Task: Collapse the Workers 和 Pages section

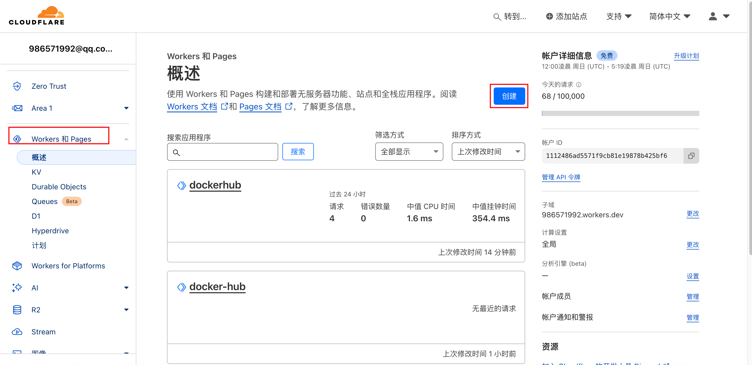Action: [x=126, y=139]
